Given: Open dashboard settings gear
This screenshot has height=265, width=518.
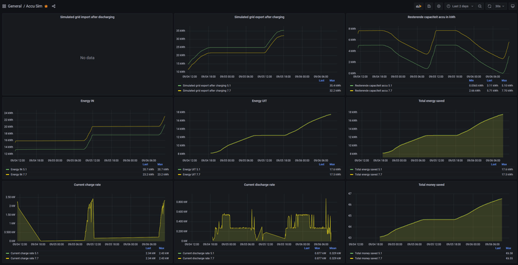Looking at the screenshot, I should [x=439, y=6].
